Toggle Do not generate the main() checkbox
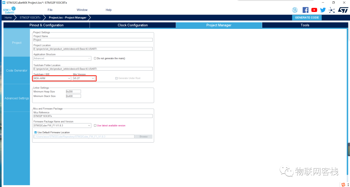Viewport: 350px width, 187px height. [95, 58]
